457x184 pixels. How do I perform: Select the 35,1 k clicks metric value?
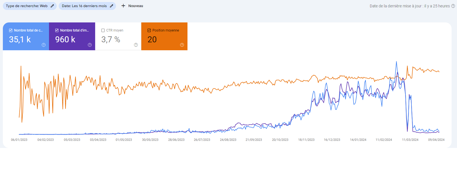(x=20, y=39)
